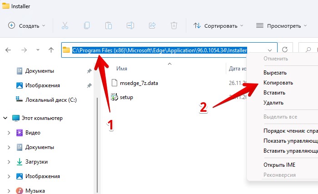The width and height of the screenshot is (318, 194).
Task: Choose Копировать in context menu
Action: tap(278, 83)
